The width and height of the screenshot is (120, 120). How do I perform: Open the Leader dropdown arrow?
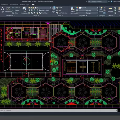pos(20,10)
